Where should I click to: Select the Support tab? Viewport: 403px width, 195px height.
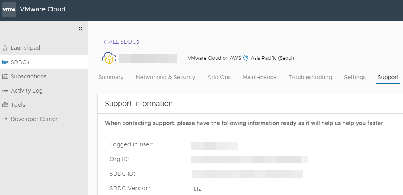pyautogui.click(x=388, y=77)
